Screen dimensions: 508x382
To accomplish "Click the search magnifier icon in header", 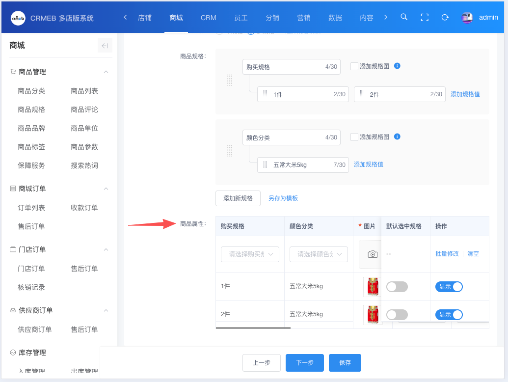I will point(404,17).
